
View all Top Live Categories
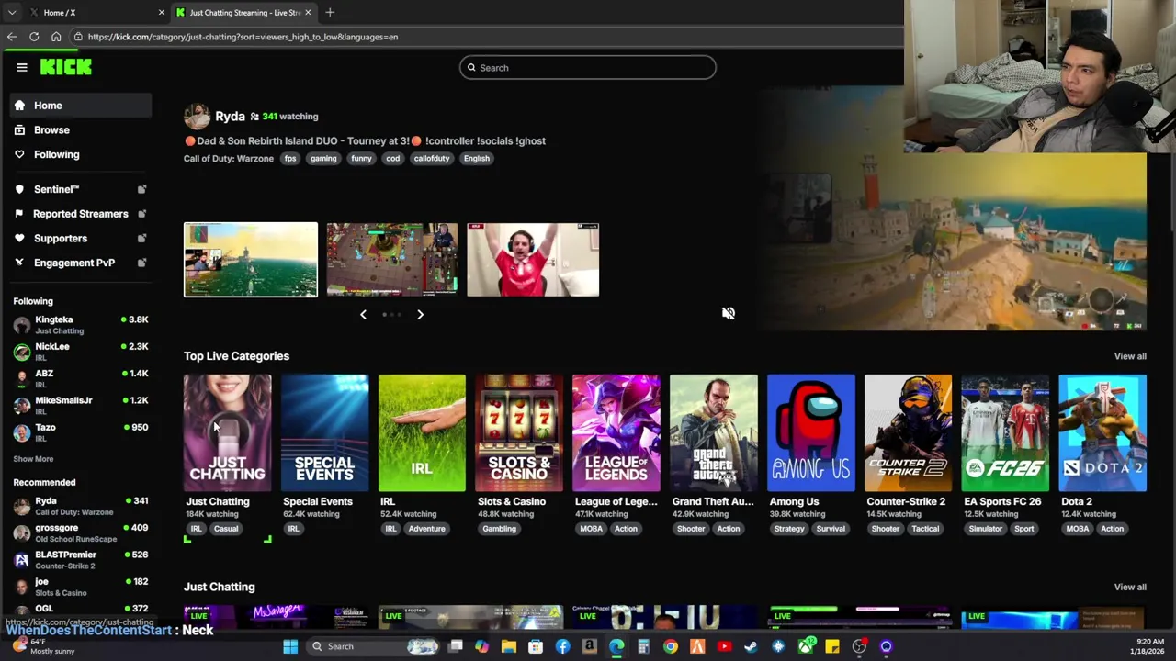1130,356
